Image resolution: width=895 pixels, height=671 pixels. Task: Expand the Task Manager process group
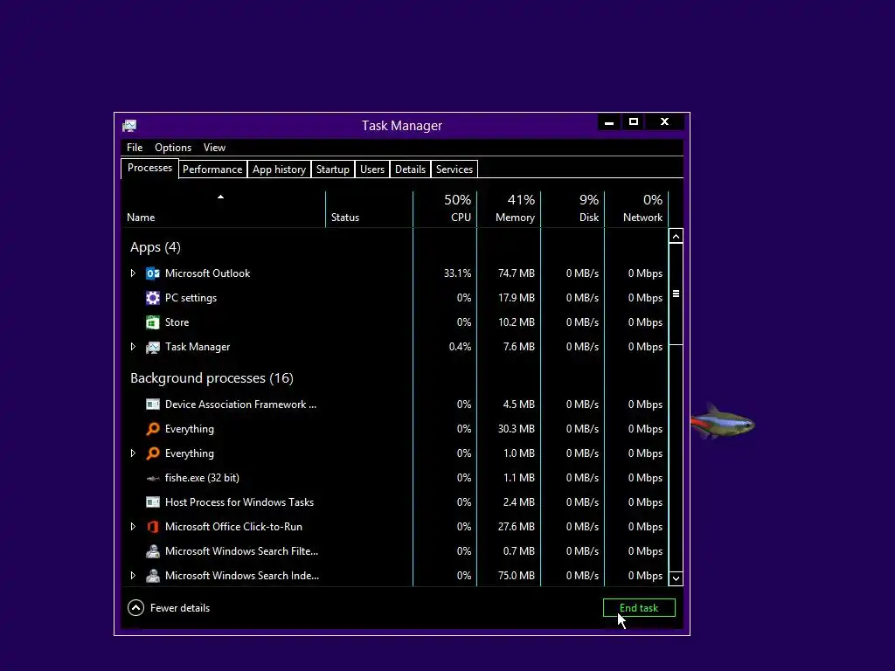[133, 347]
